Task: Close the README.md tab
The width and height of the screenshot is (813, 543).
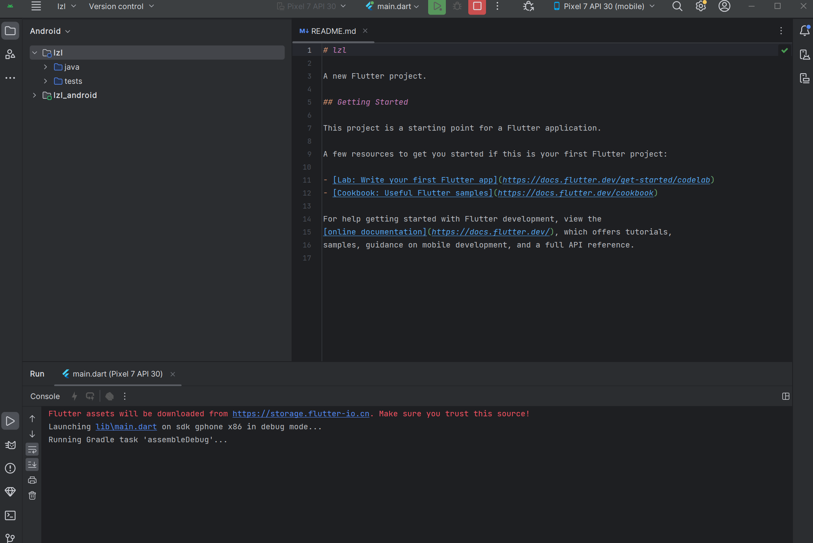Action: click(365, 31)
